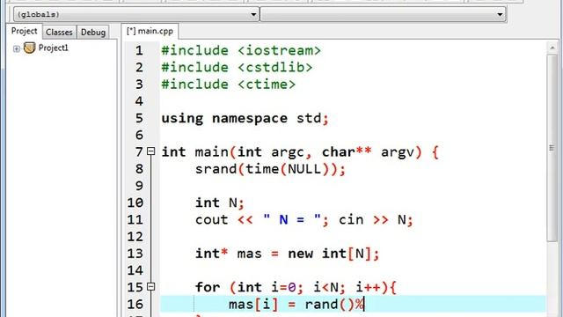Click 'argv' parameter in main signature
This screenshot has height=317, width=563.
pos(398,152)
